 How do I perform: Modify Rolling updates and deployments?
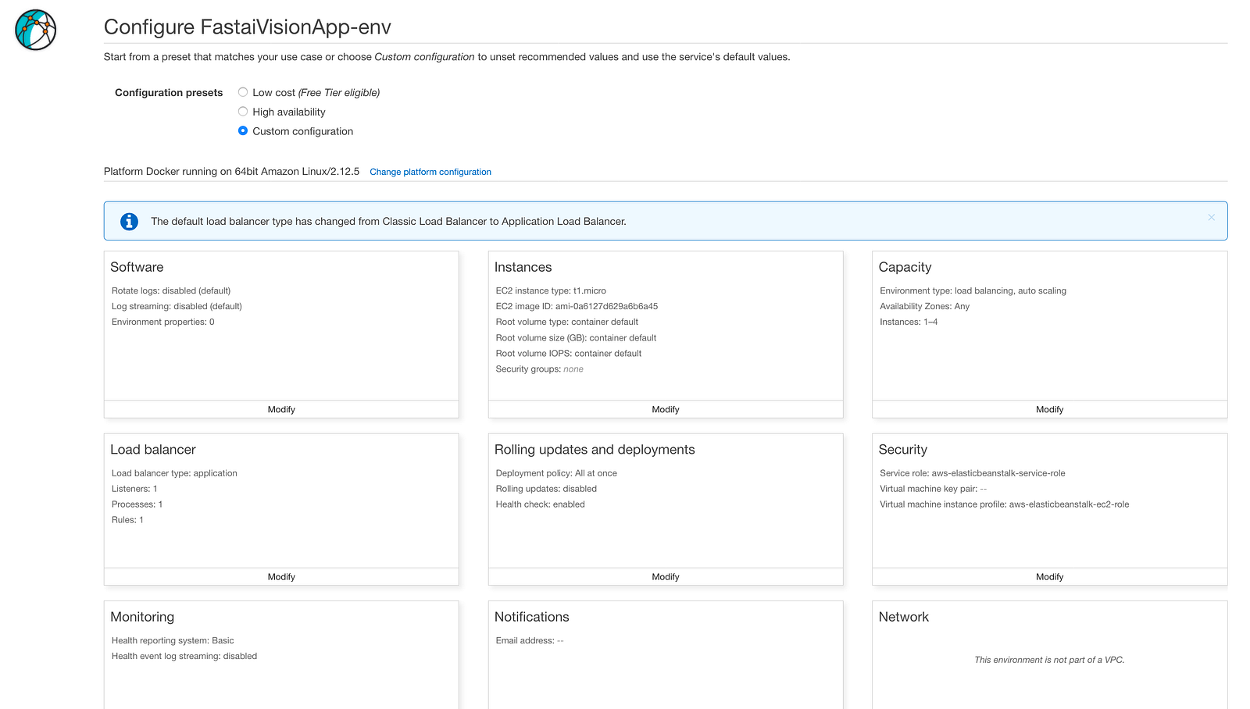(x=665, y=576)
